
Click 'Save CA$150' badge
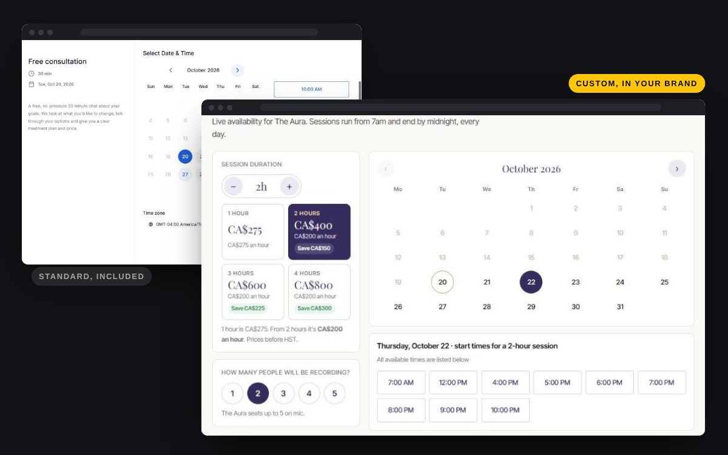314,248
